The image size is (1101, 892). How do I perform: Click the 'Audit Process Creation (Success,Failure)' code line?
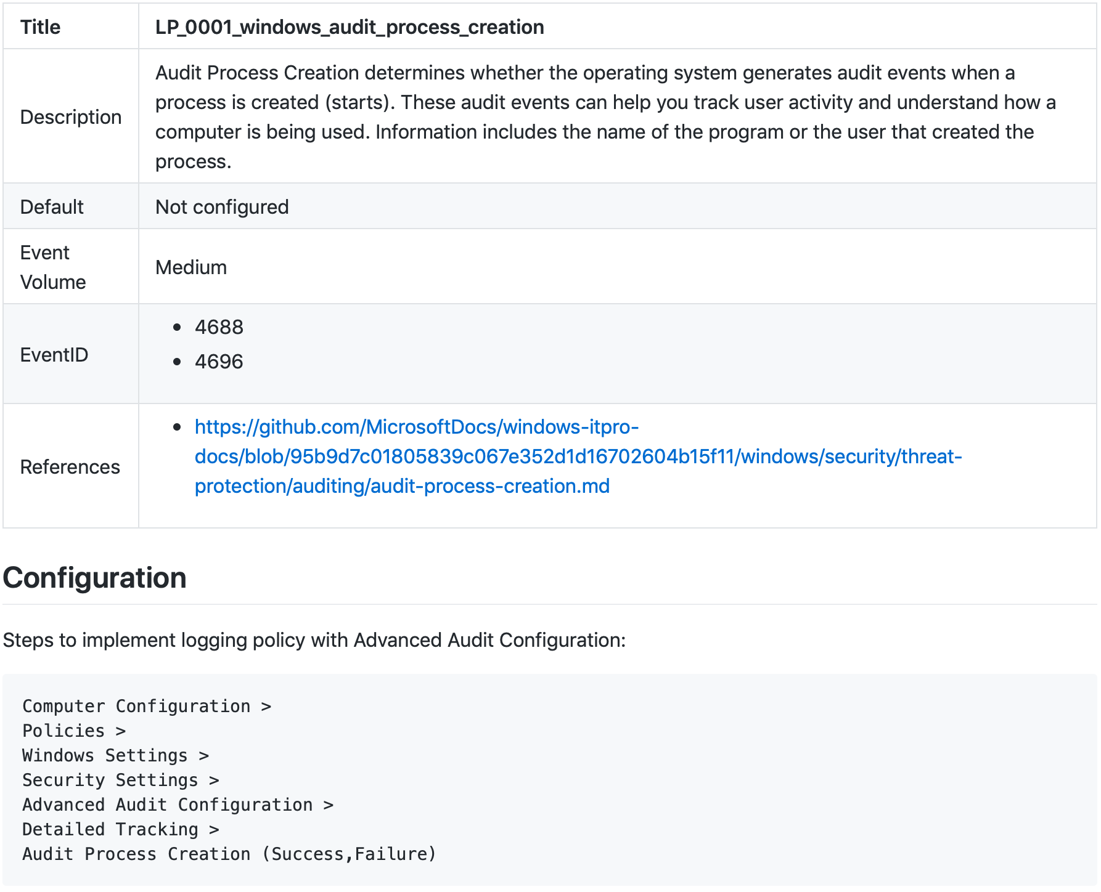point(229,854)
